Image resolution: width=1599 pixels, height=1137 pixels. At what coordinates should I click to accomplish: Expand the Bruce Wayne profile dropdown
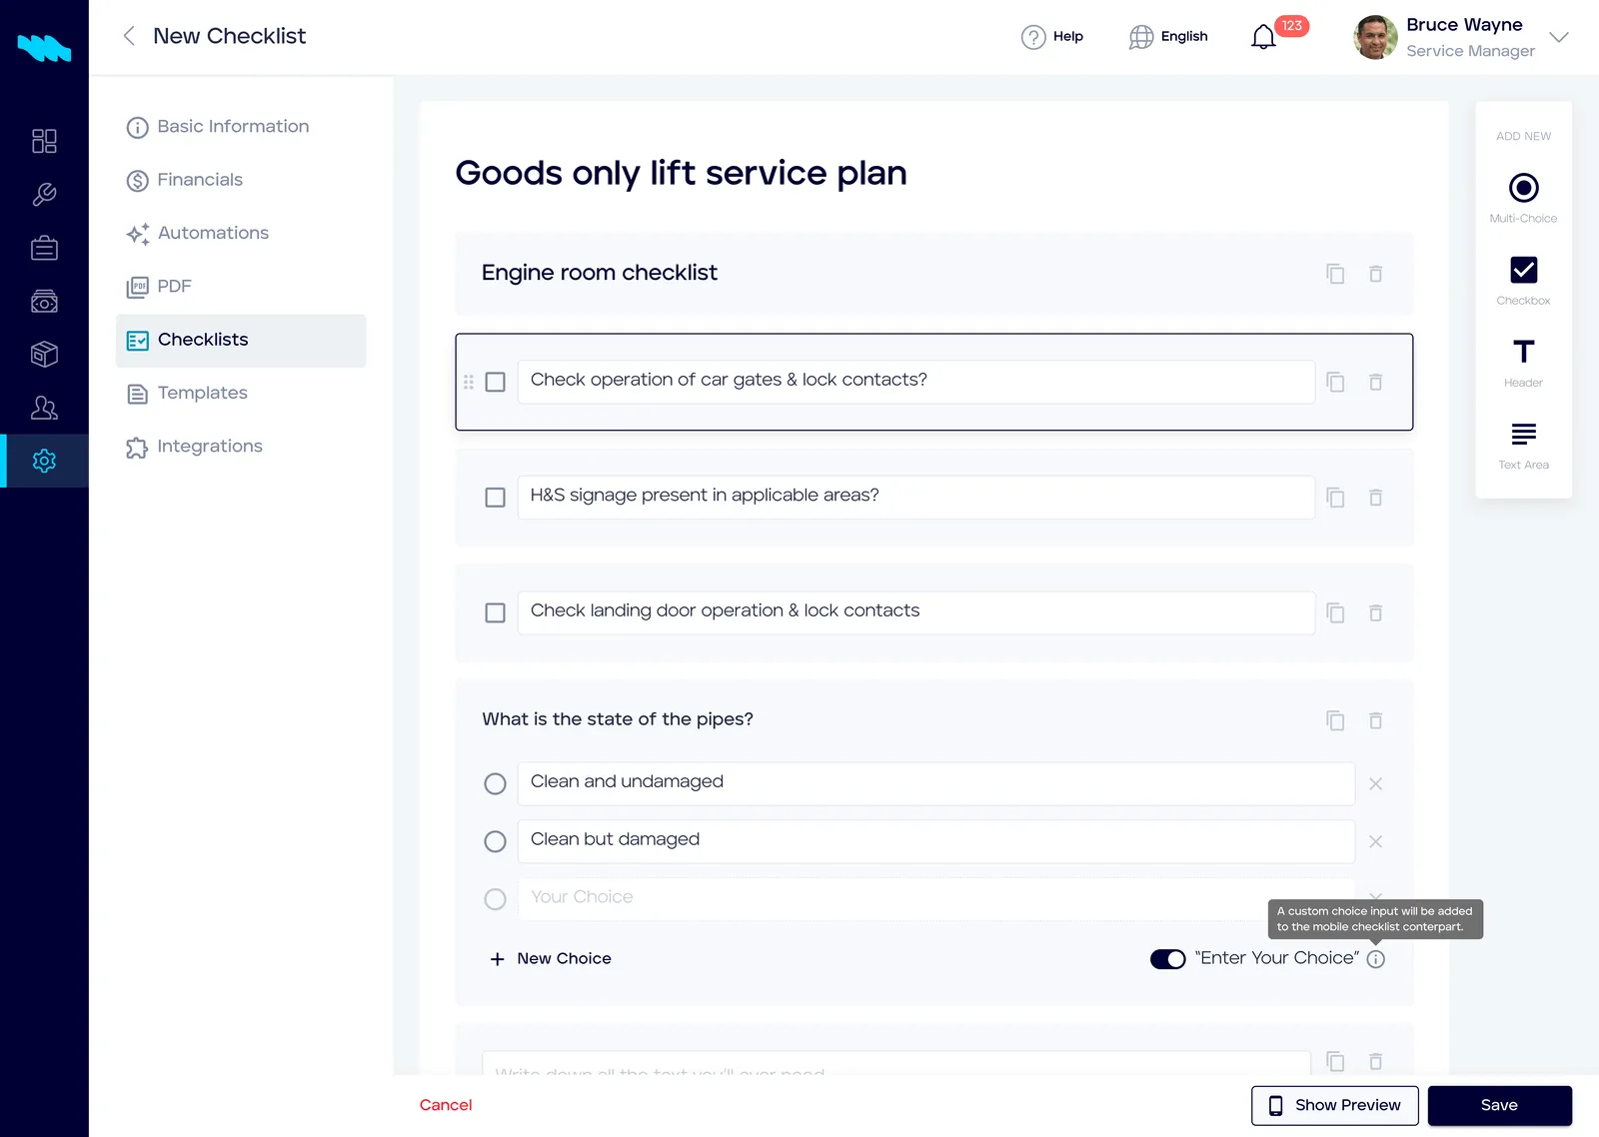coord(1559,37)
